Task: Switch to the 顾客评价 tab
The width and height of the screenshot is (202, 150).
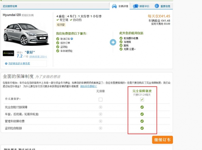Action: click(x=144, y=6)
